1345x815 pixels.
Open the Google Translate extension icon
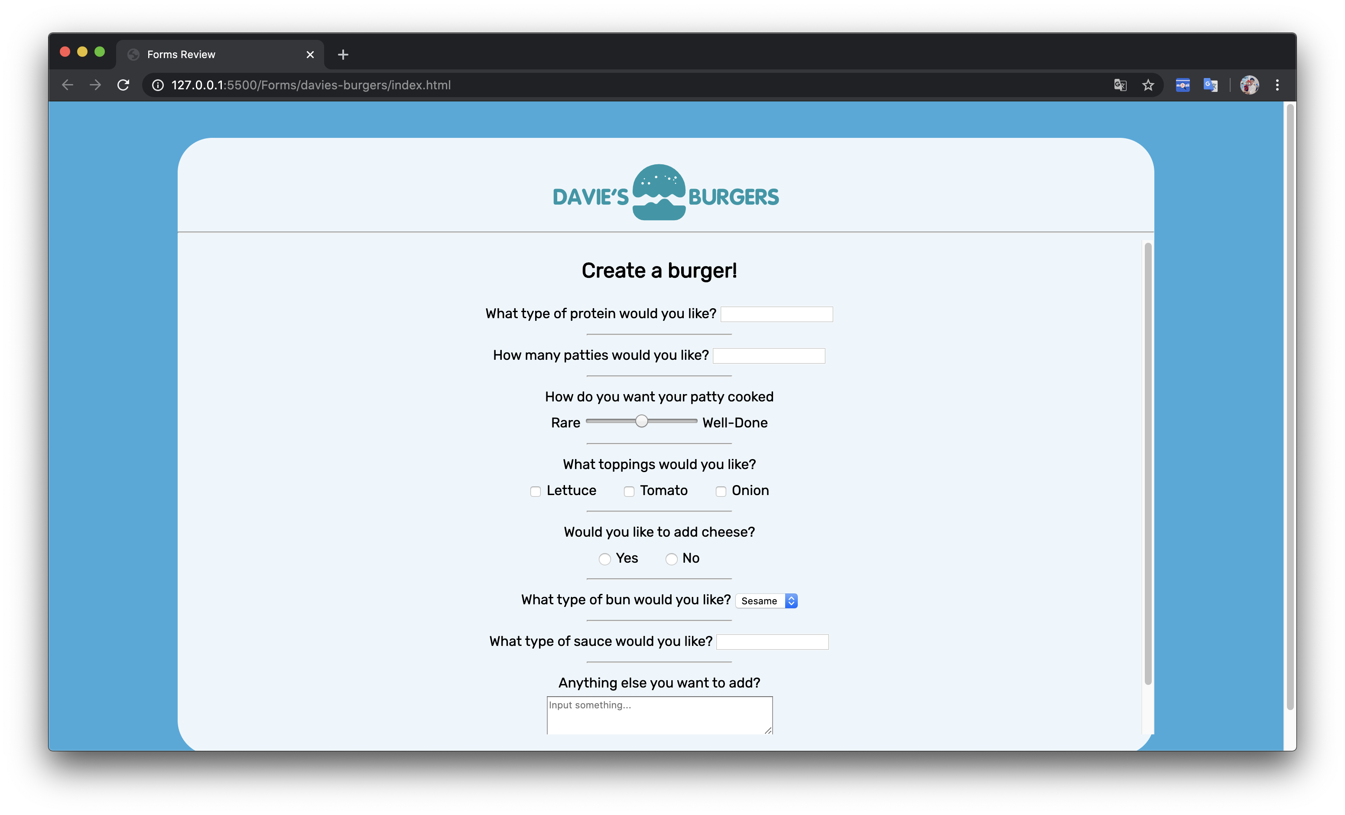(1210, 85)
